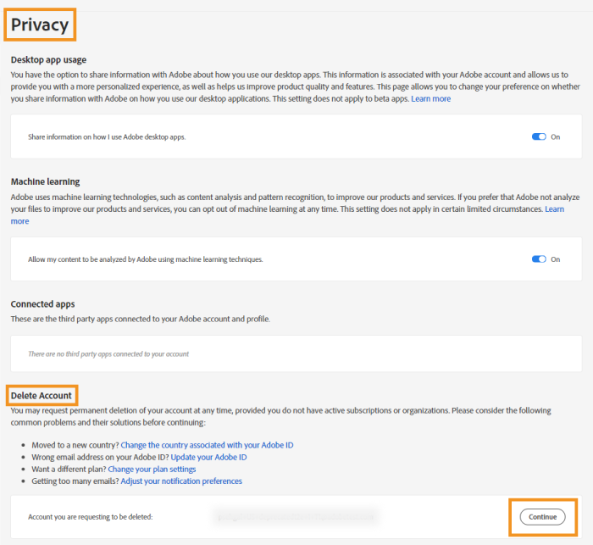Image resolution: width=593 pixels, height=545 pixels.
Task: Click the Desktop app usage heading
Action: point(48,60)
